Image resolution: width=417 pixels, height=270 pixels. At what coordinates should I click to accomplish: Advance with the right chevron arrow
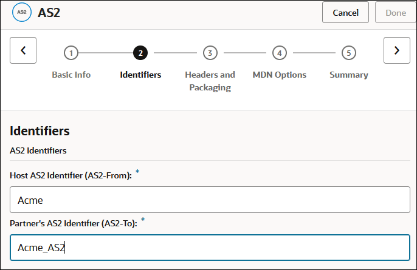coord(397,50)
